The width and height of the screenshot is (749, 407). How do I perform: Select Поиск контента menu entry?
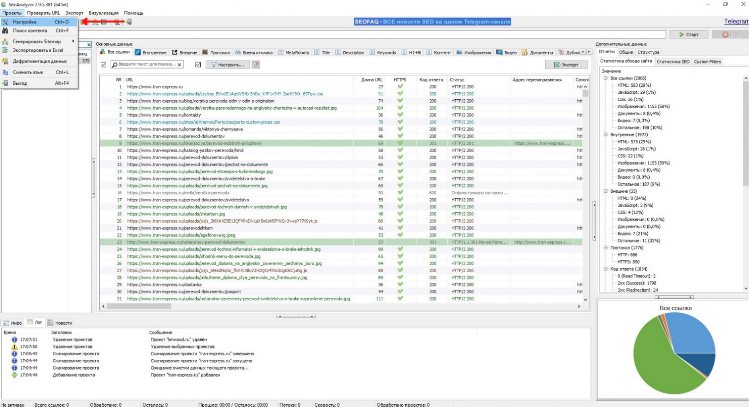pyautogui.click(x=39, y=31)
